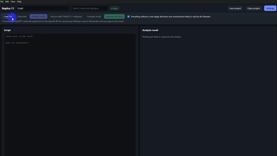Open the Edit menu
This screenshot has width=277, height=156.
tap(7, 2)
